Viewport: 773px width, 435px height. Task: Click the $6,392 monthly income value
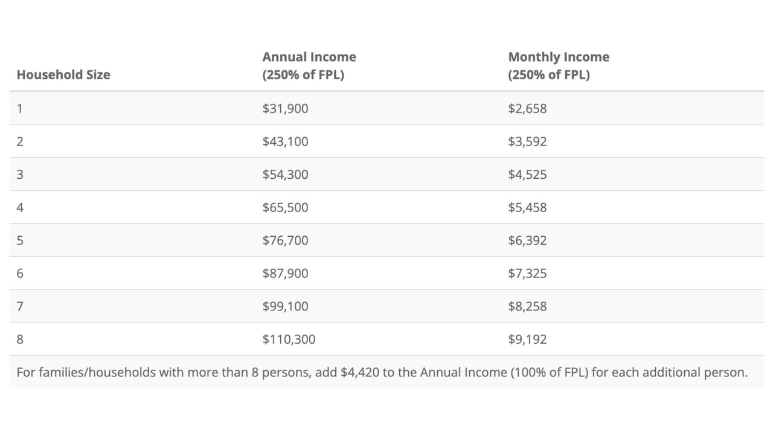527,240
